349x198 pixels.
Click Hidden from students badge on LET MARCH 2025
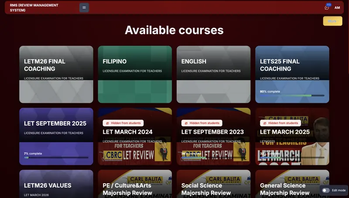coord(281,123)
